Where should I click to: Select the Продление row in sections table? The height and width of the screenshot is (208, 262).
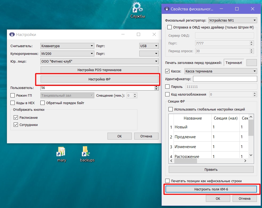(208, 137)
